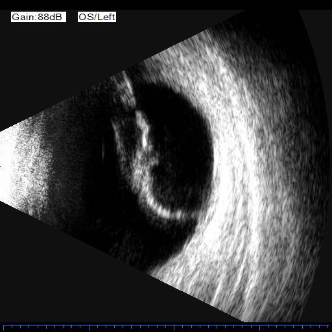The height and width of the screenshot is (332, 332).
Task: Click the blue scale ruler at bottom
Action: click(166, 327)
